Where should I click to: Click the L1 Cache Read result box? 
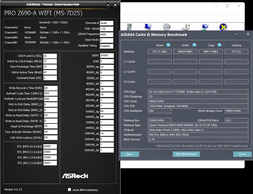(160, 62)
